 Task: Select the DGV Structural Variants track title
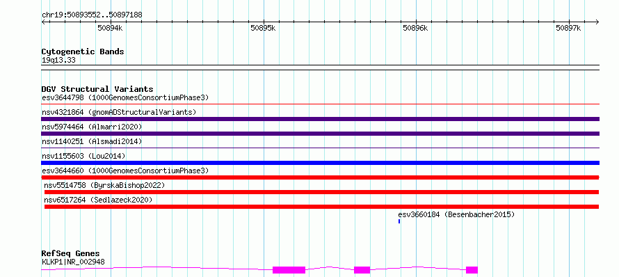(x=97, y=89)
